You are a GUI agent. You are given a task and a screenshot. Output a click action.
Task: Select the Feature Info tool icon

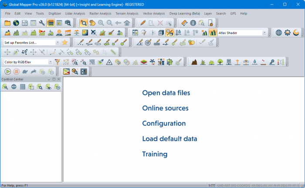[x=193, y=23]
